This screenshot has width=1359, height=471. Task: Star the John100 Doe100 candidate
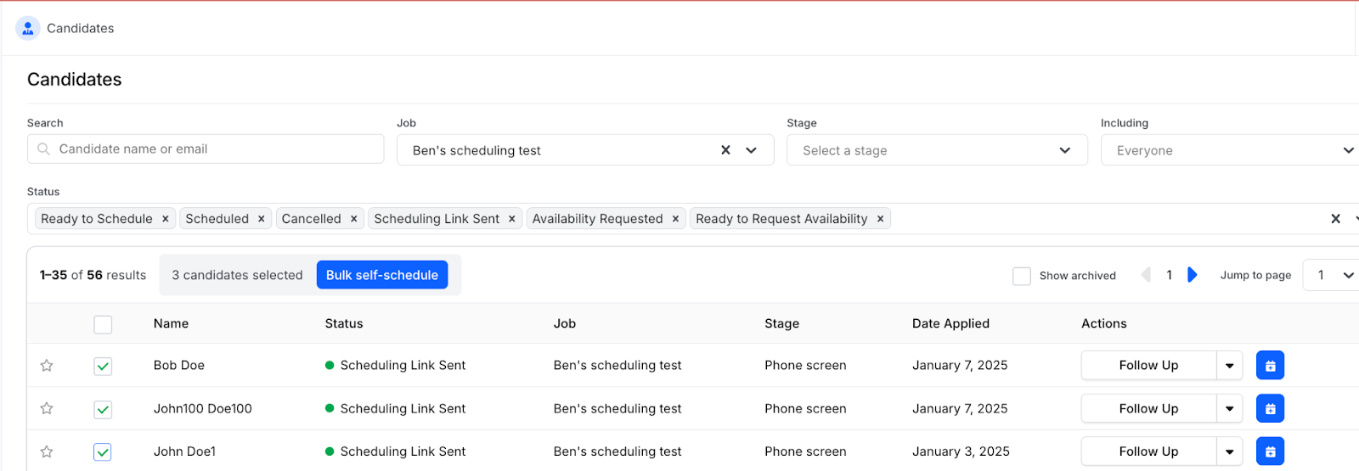coord(47,409)
